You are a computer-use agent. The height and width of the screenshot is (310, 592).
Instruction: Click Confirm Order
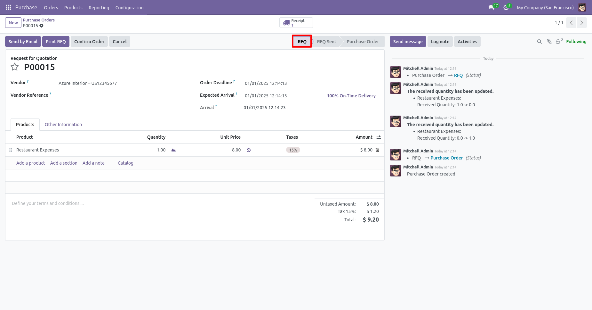[x=89, y=42]
